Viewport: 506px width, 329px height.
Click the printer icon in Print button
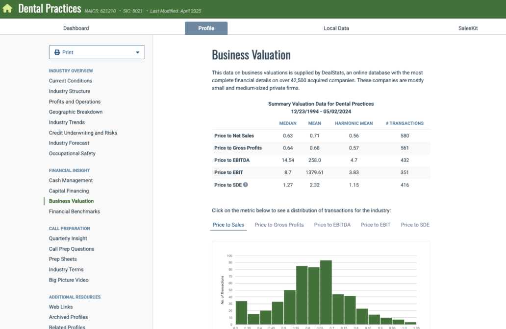pos(57,52)
